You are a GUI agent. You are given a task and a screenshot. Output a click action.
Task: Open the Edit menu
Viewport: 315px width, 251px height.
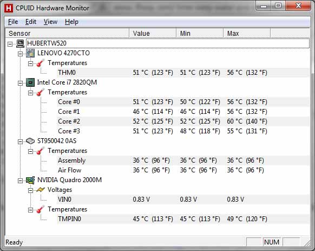pyautogui.click(x=31, y=22)
